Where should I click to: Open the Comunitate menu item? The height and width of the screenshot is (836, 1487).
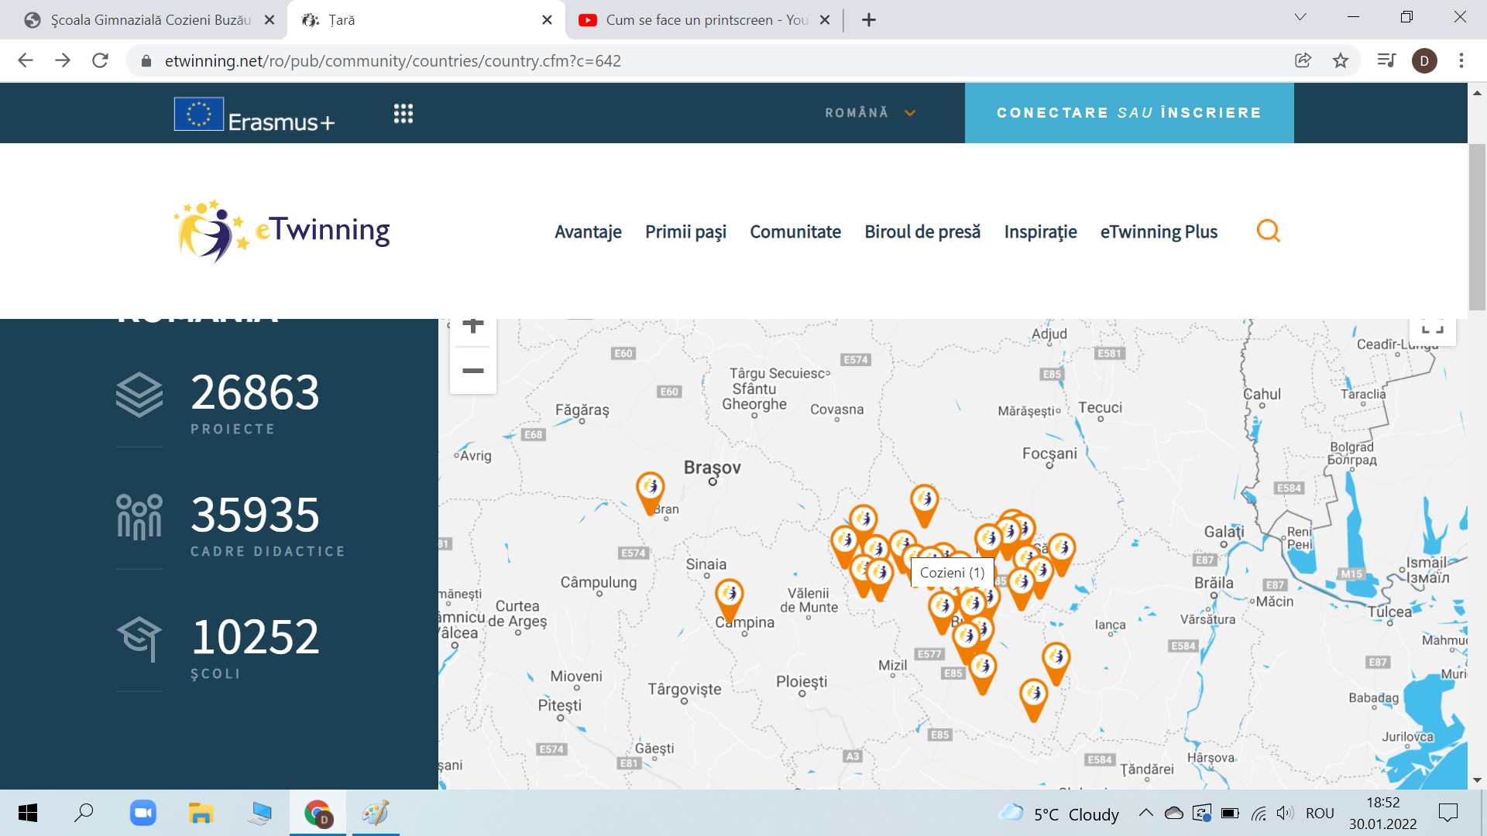(795, 231)
